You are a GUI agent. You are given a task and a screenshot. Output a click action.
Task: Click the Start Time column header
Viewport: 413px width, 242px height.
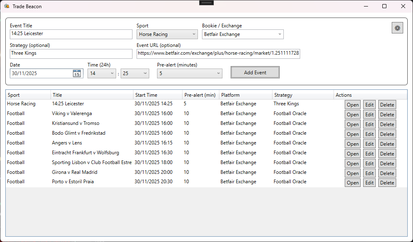157,95
